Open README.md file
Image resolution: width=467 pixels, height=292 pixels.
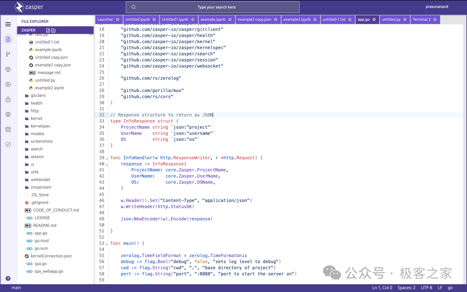(x=41, y=225)
